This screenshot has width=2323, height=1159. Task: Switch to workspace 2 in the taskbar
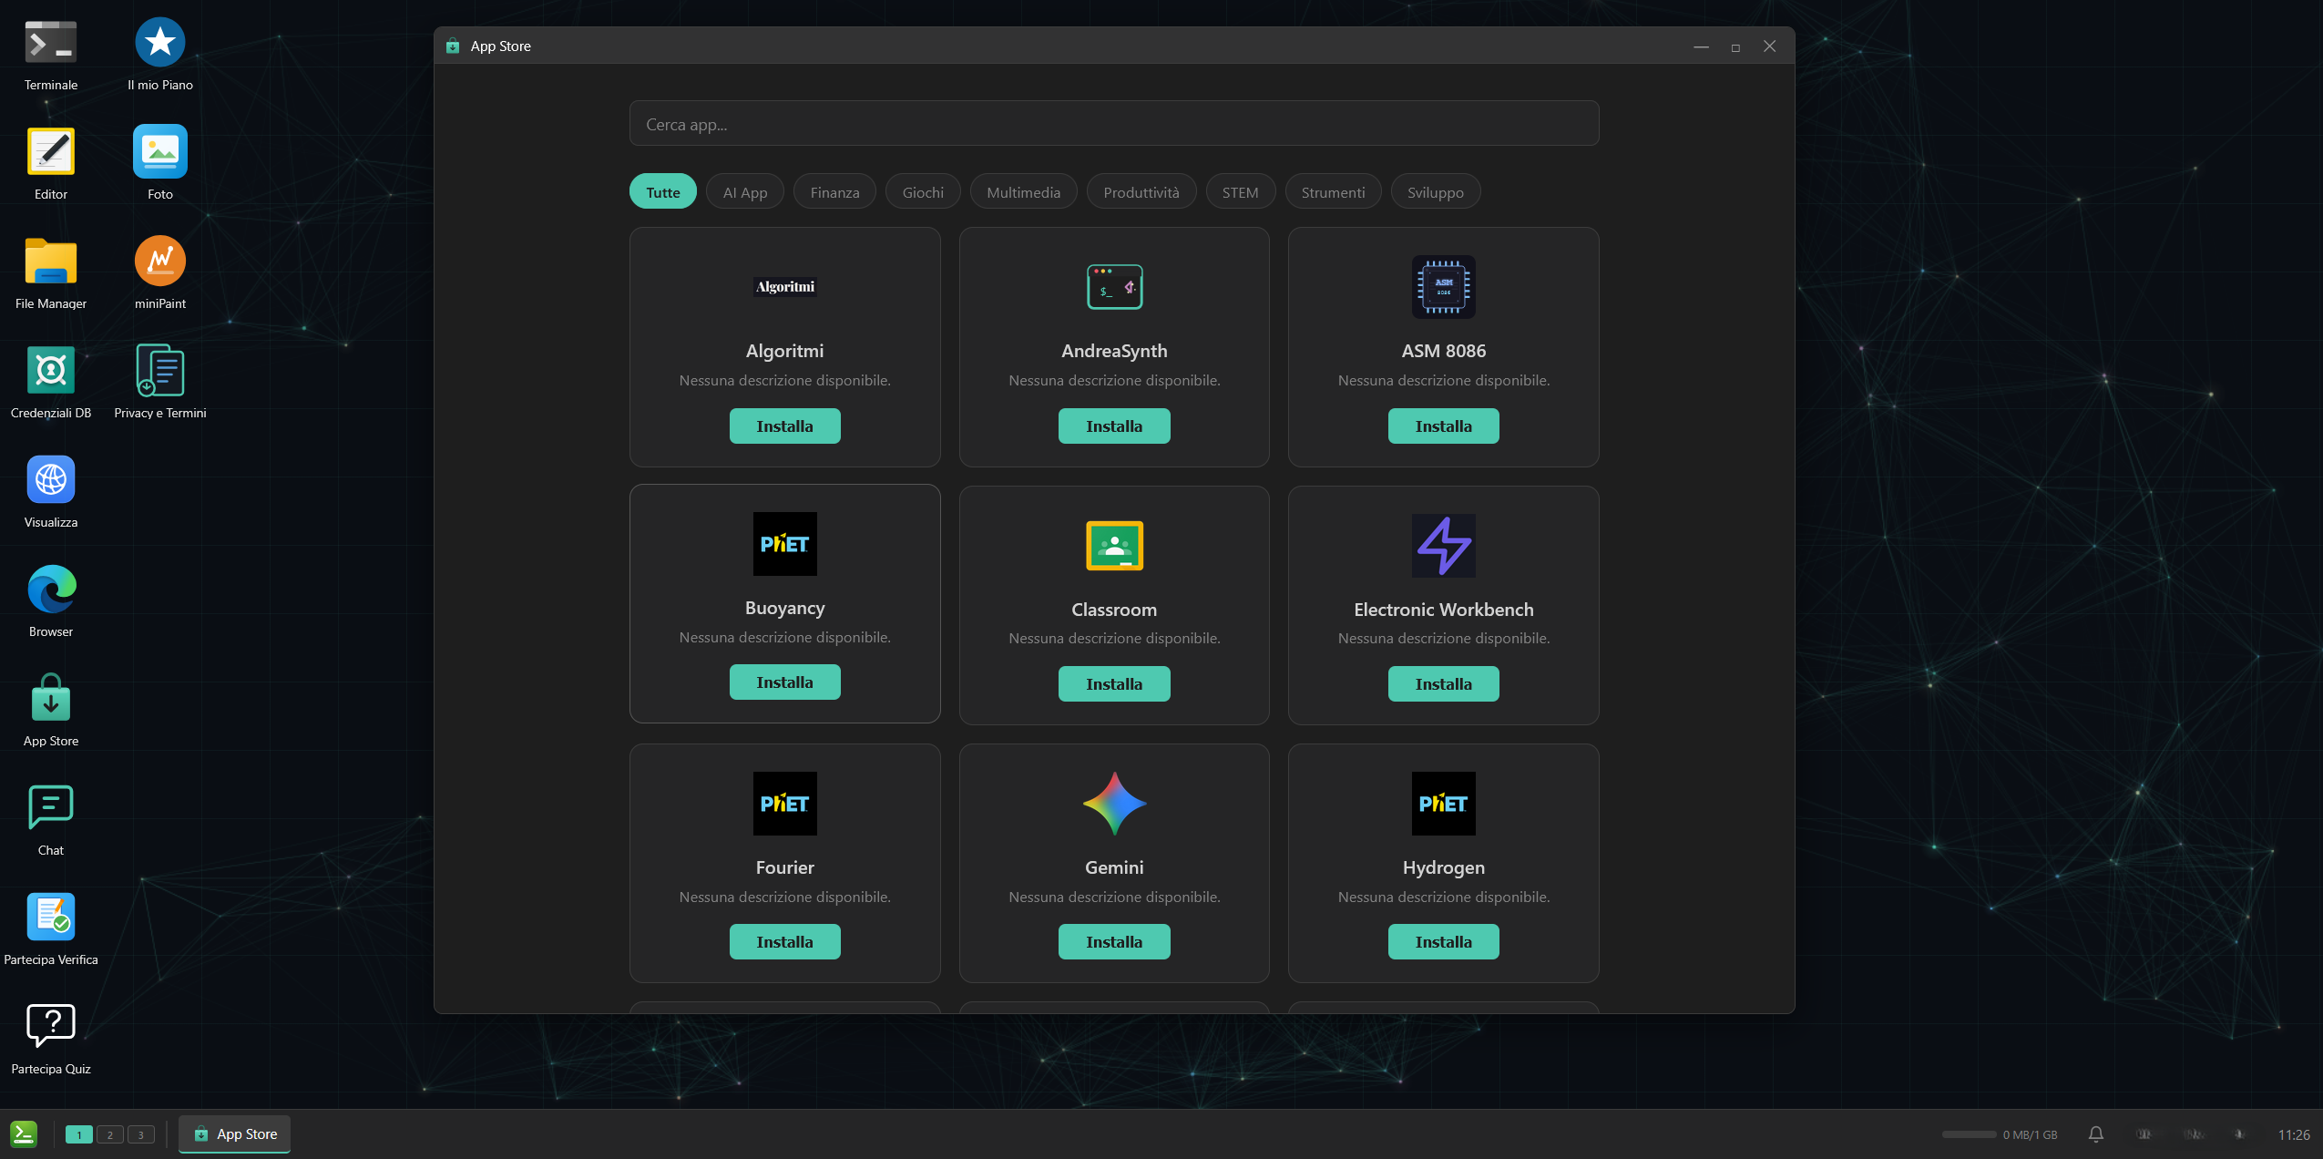[110, 1134]
